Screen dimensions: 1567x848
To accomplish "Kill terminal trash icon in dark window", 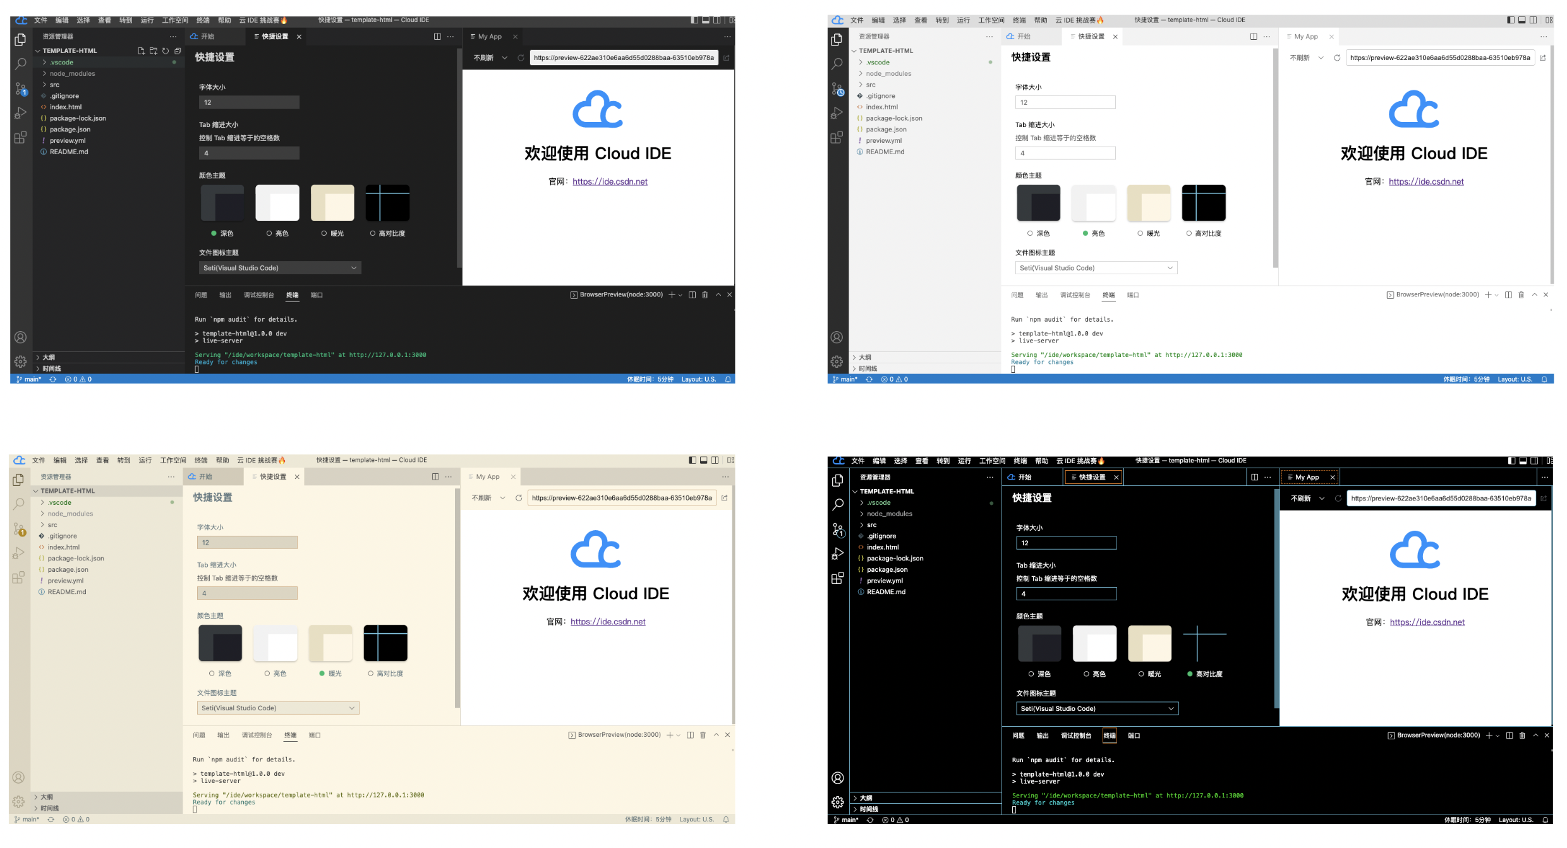I will 705,295.
